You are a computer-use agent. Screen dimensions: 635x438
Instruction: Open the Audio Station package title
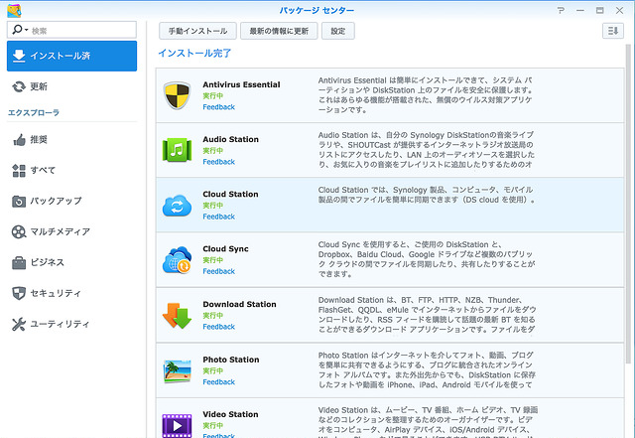pos(230,139)
